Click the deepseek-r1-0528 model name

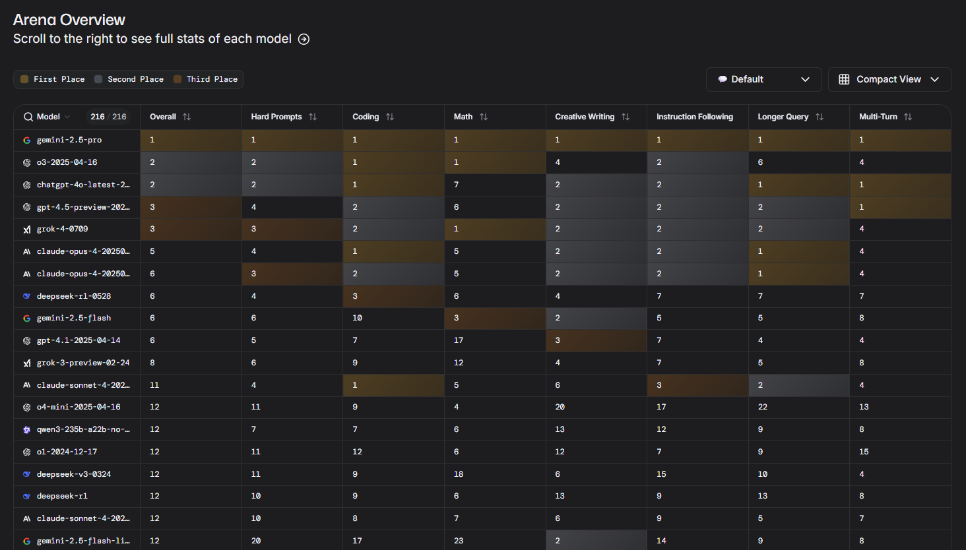pyautogui.click(x=74, y=296)
